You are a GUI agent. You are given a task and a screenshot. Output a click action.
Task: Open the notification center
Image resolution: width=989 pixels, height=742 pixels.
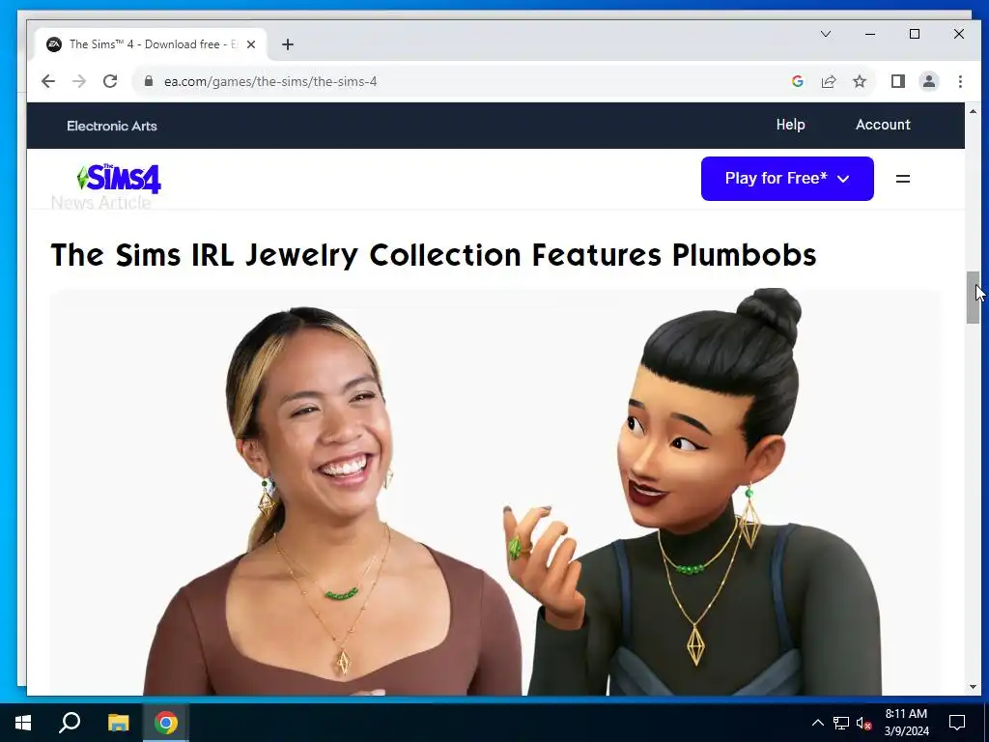957,723
